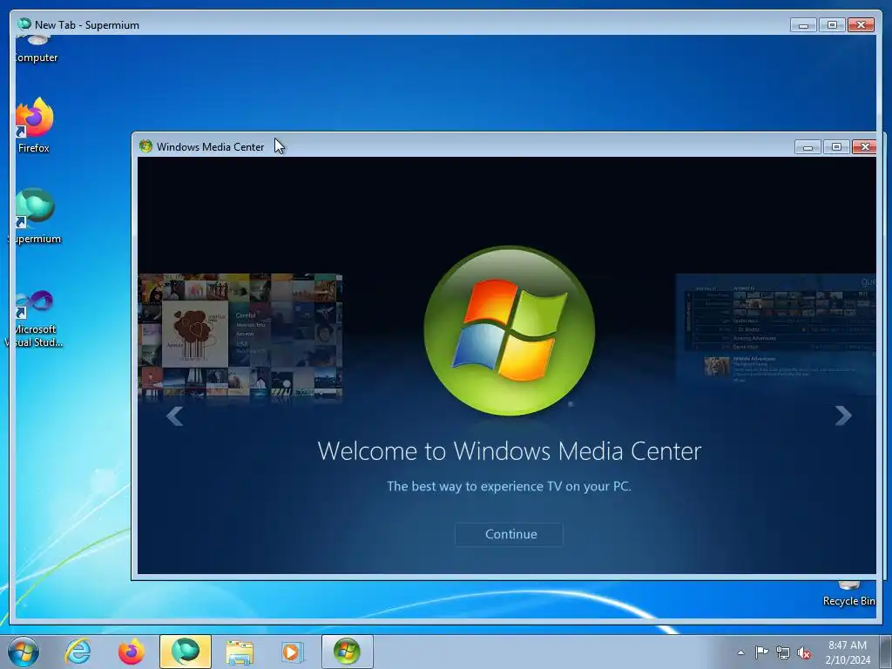This screenshot has width=892, height=669.
Task: Minimize the Windows Media Center window
Action: point(808,146)
